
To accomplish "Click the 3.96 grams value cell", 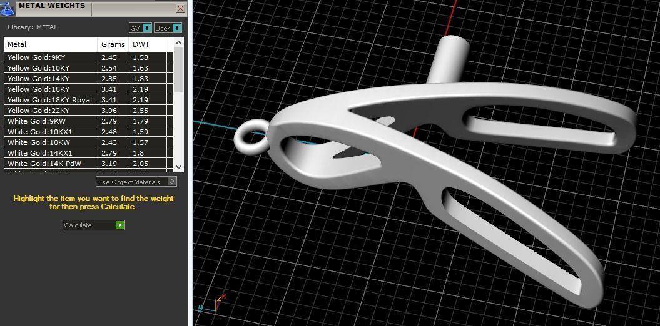I will point(113,111).
